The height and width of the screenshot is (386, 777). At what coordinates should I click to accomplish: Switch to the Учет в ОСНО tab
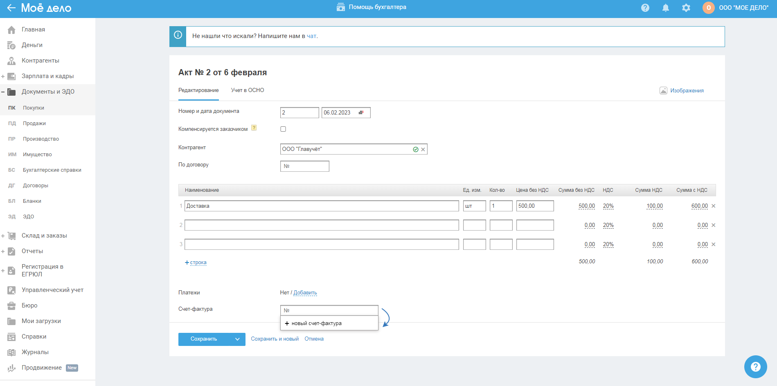(x=247, y=90)
